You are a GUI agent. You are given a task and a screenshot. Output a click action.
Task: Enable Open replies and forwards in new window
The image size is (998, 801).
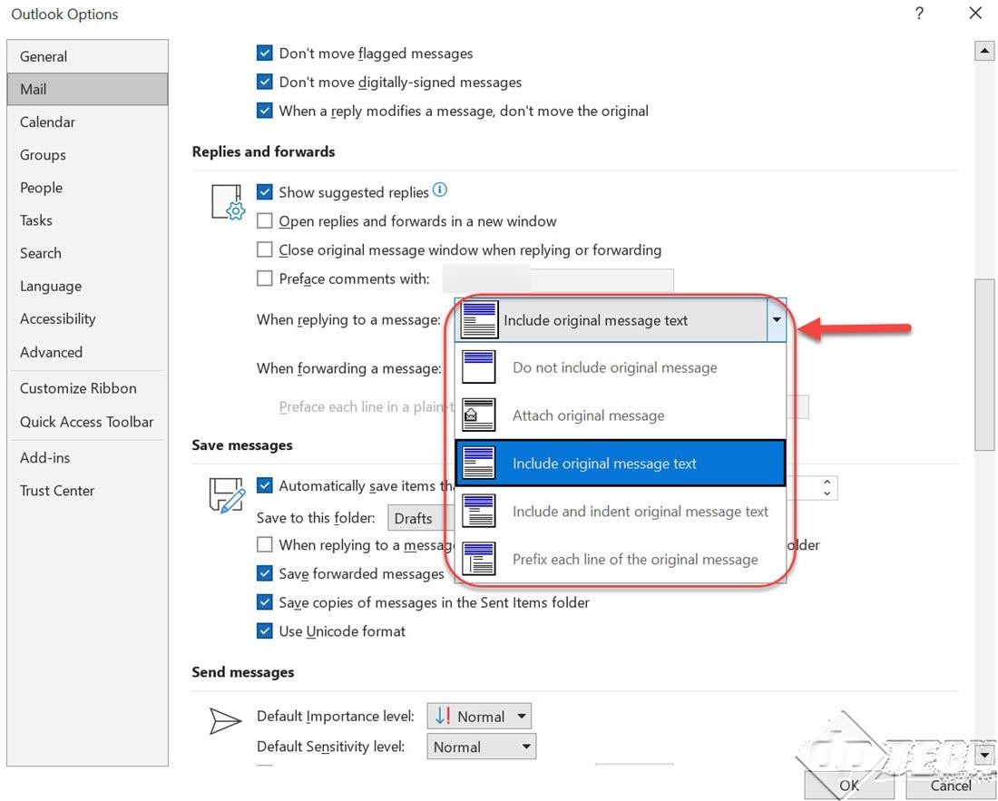click(265, 220)
